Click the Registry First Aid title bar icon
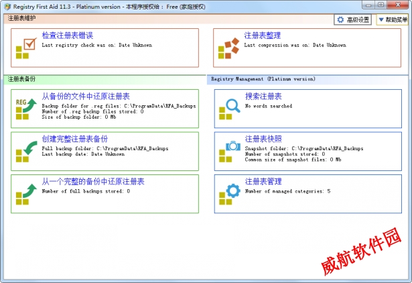 click(x=7, y=7)
